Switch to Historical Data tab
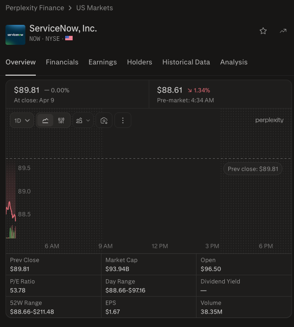 186,62
